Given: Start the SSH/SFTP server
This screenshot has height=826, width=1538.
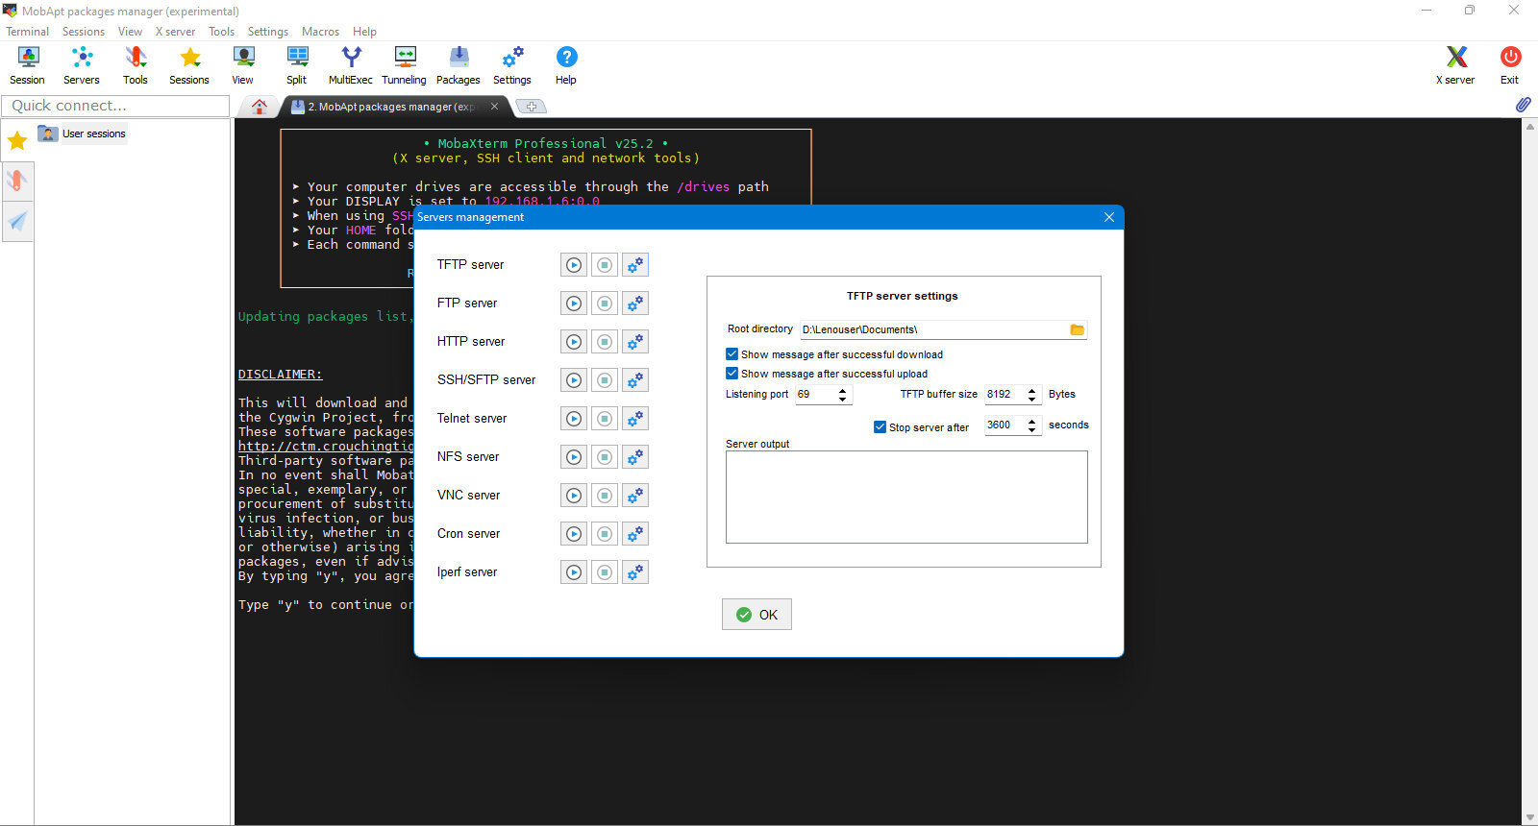Looking at the screenshot, I should tap(574, 380).
